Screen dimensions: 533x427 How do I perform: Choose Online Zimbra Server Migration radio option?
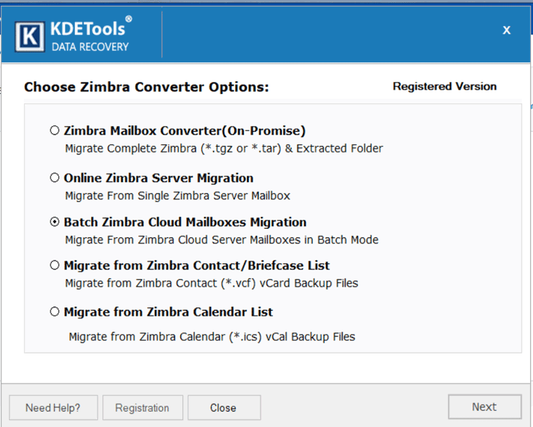(55, 178)
